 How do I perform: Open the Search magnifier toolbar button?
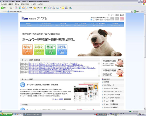point(29,8)
